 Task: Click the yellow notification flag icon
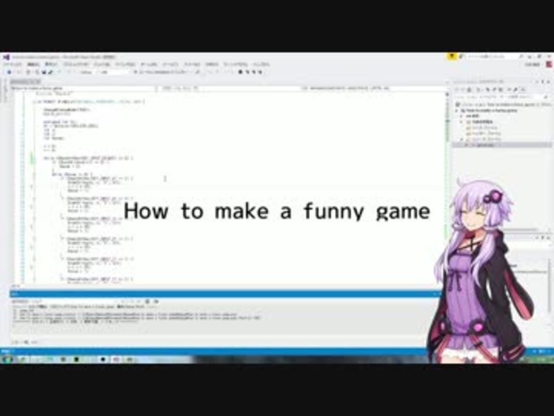tap(452, 57)
